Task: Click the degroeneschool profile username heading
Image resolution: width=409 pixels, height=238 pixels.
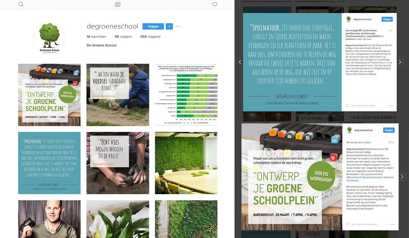Action: coord(112,27)
